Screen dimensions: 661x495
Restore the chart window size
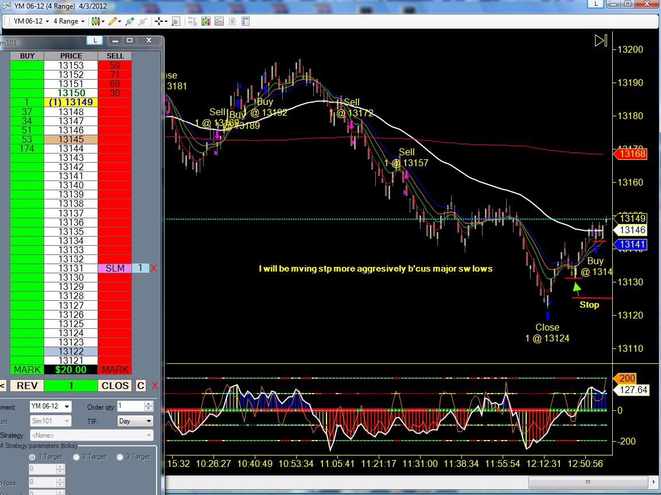(628, 4)
